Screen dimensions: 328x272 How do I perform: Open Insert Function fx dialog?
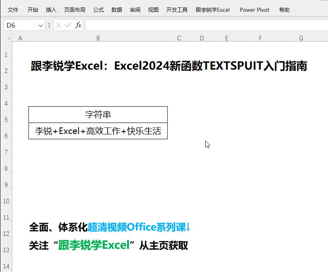pos(78,25)
